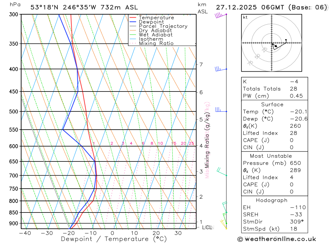
Task: Click the 7 km altitude label
Action: [201, 64]
